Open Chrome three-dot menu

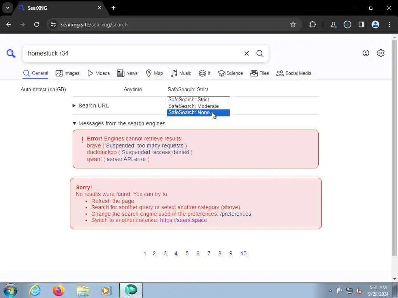[x=389, y=24]
